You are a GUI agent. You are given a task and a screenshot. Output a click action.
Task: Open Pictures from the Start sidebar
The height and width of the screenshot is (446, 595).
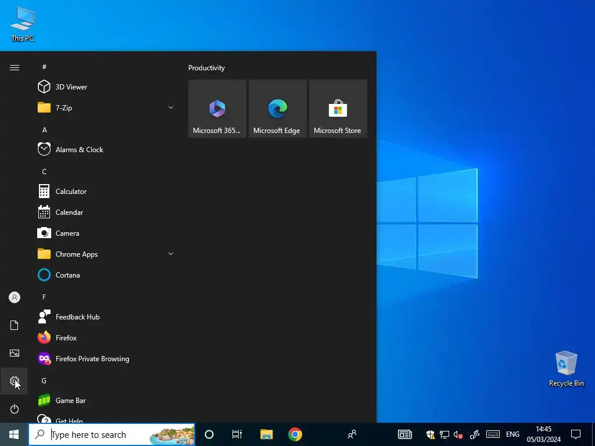(x=15, y=353)
